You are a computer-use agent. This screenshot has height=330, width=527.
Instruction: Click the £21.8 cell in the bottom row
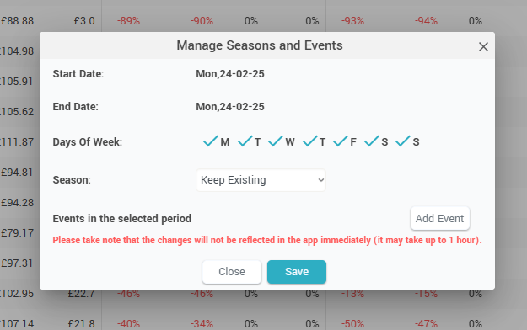[x=81, y=323]
